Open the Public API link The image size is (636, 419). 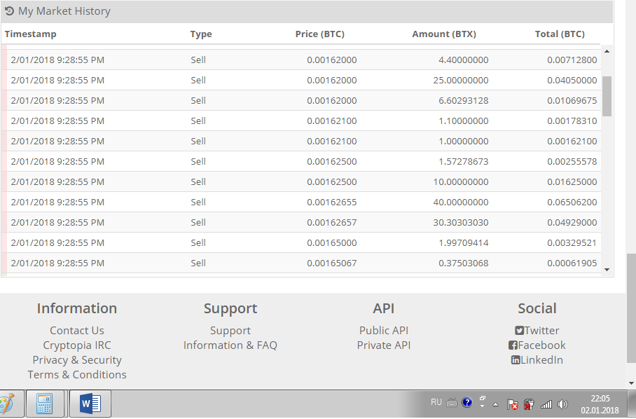click(x=384, y=331)
